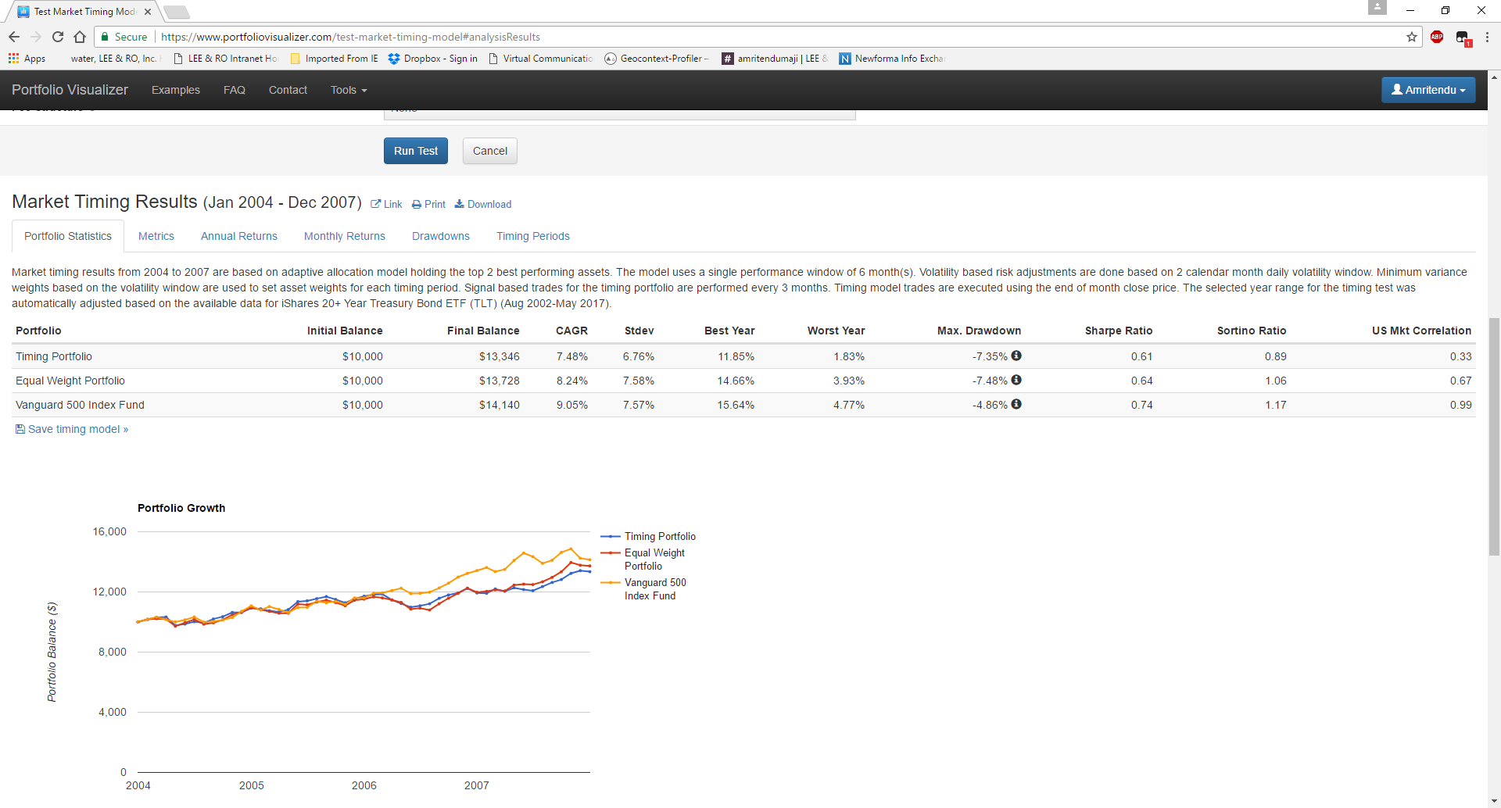This screenshot has height=808, width=1501.
Task: Click the Equal Weight Portfolio row label
Action: [x=70, y=381]
